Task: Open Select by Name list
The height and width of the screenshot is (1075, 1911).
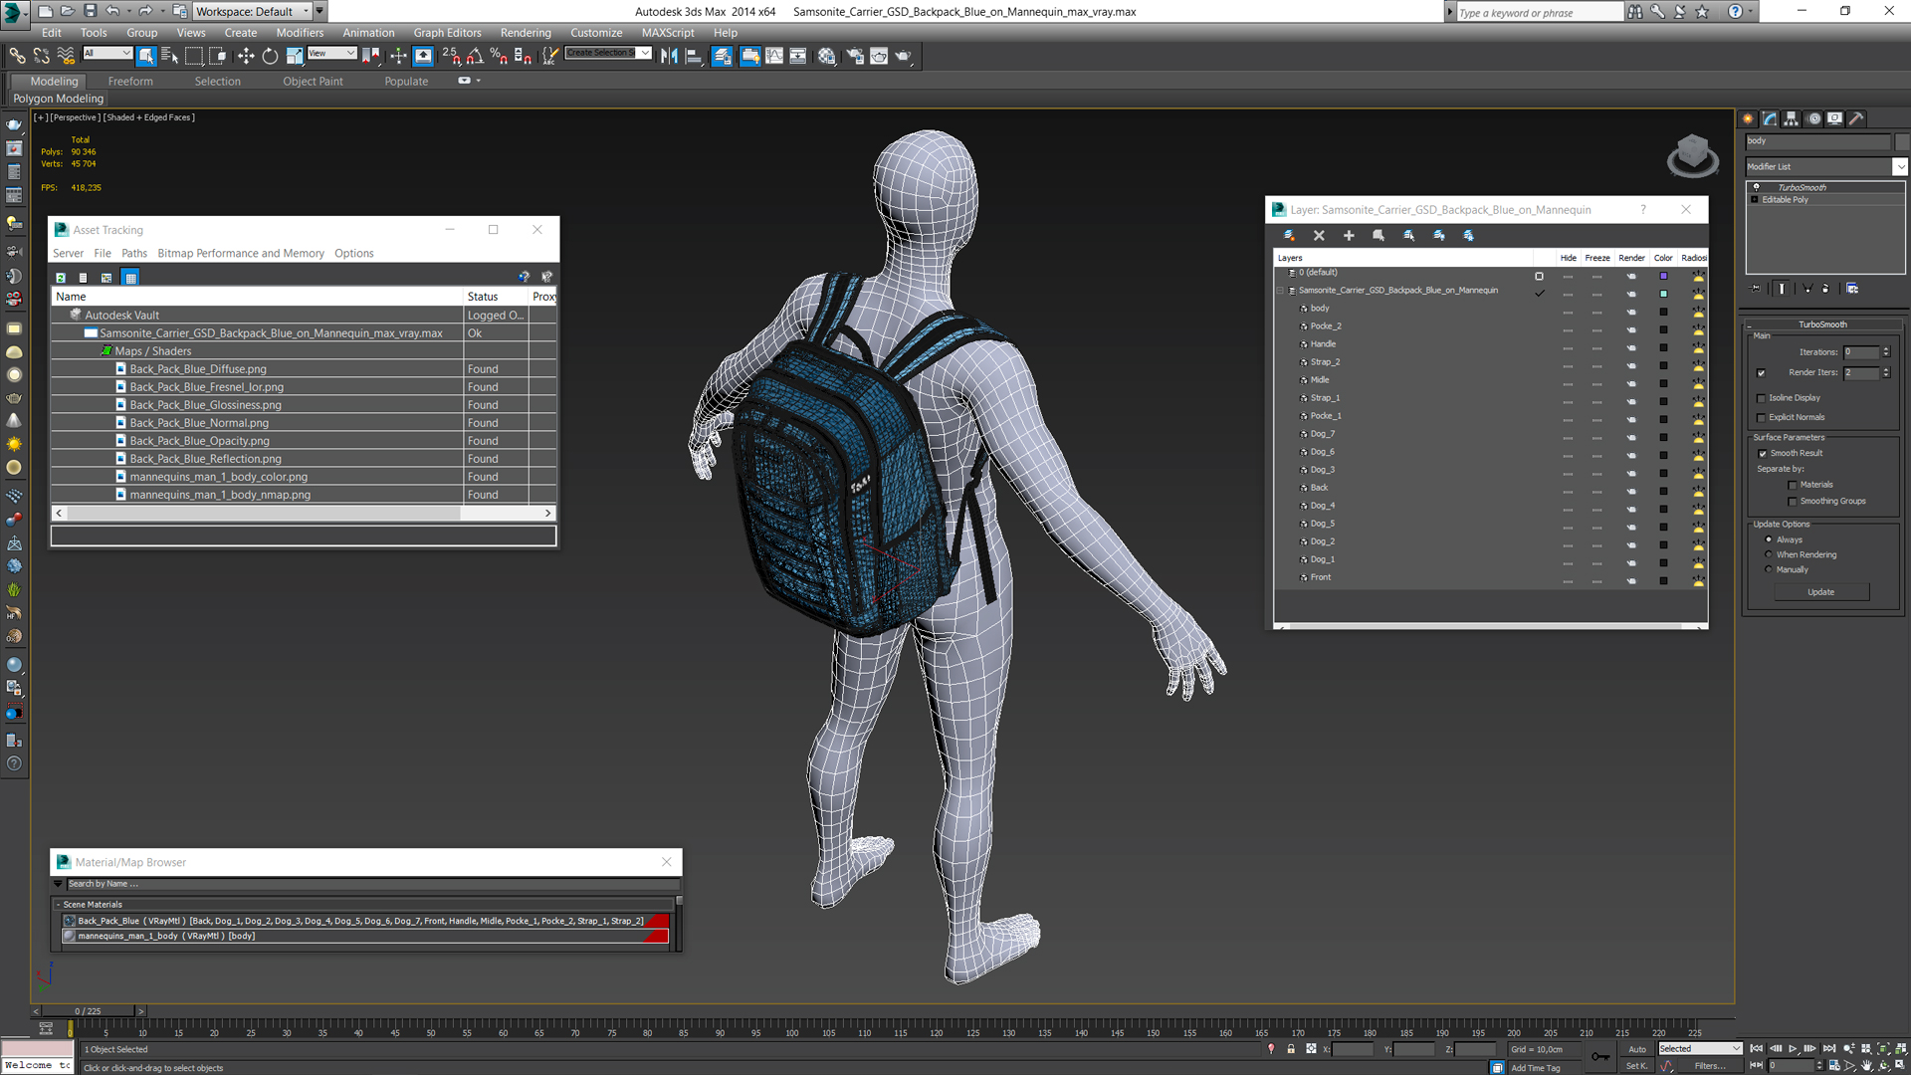Action: (x=169, y=56)
